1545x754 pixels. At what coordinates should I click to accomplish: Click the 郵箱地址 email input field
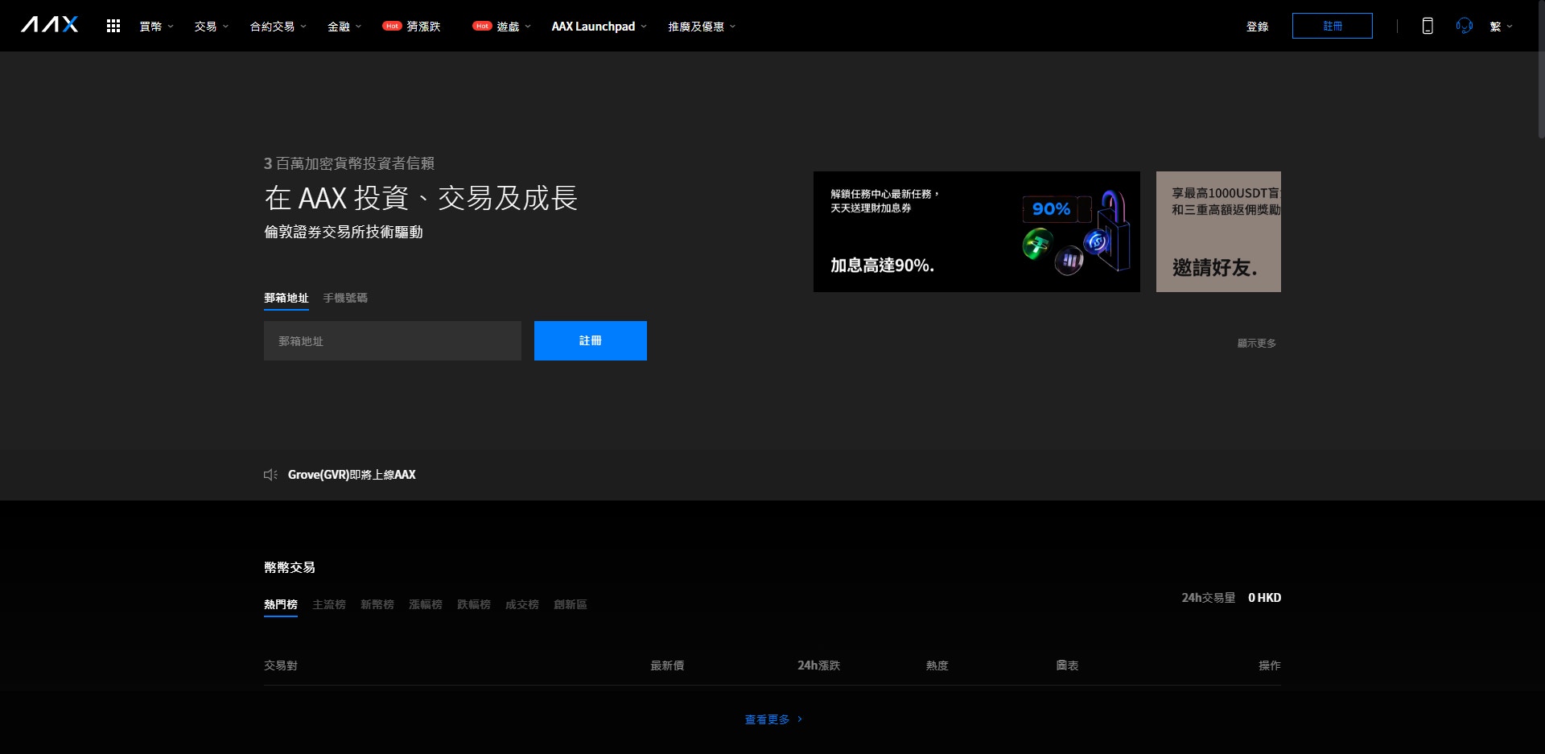tap(392, 340)
